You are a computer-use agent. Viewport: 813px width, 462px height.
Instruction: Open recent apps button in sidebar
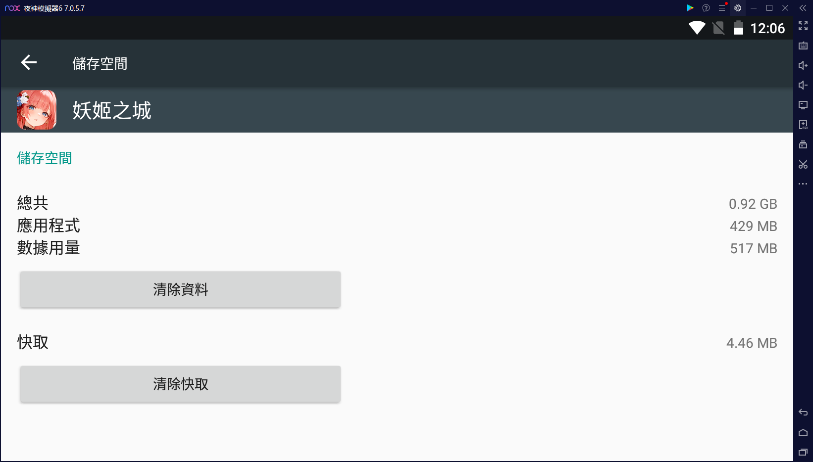point(803,452)
